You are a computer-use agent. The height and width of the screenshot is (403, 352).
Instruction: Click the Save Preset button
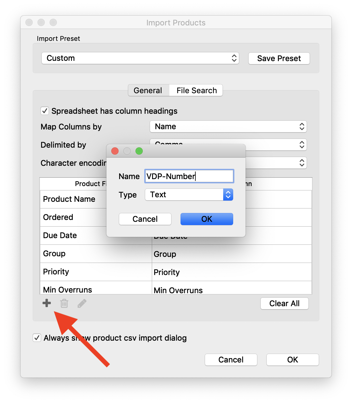(x=279, y=58)
